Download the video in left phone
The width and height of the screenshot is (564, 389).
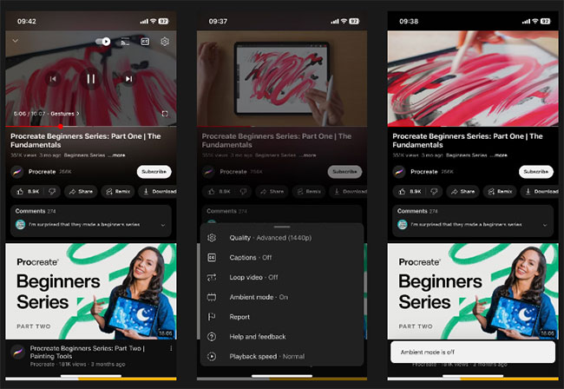coord(158,191)
